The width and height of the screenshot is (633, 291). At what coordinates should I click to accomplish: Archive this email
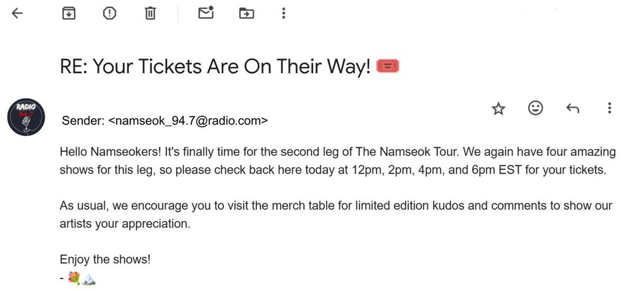[x=68, y=13]
